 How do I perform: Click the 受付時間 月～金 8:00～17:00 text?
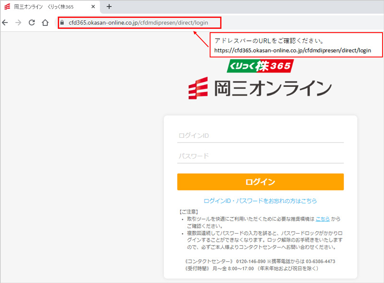[x=219, y=269]
